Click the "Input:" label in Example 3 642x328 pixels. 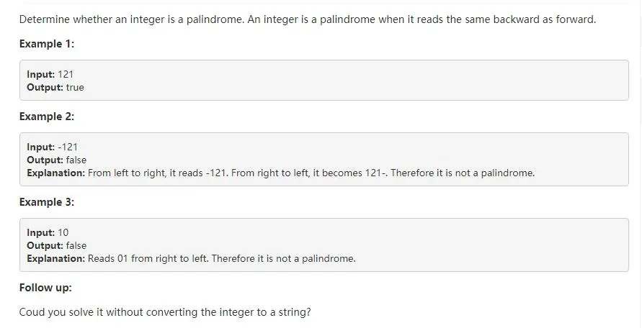pyautogui.click(x=41, y=232)
